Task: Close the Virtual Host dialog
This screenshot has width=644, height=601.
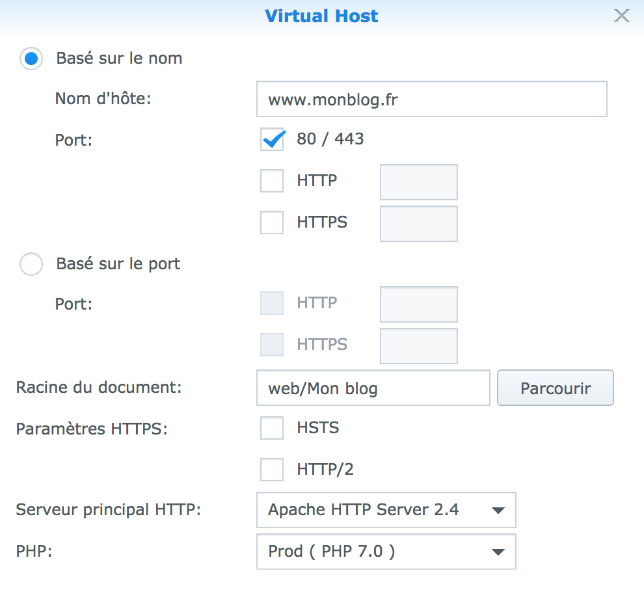Action: click(x=622, y=16)
